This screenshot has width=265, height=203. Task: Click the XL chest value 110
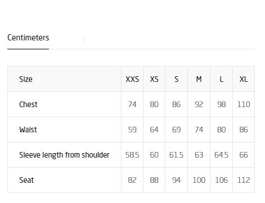pos(244,104)
